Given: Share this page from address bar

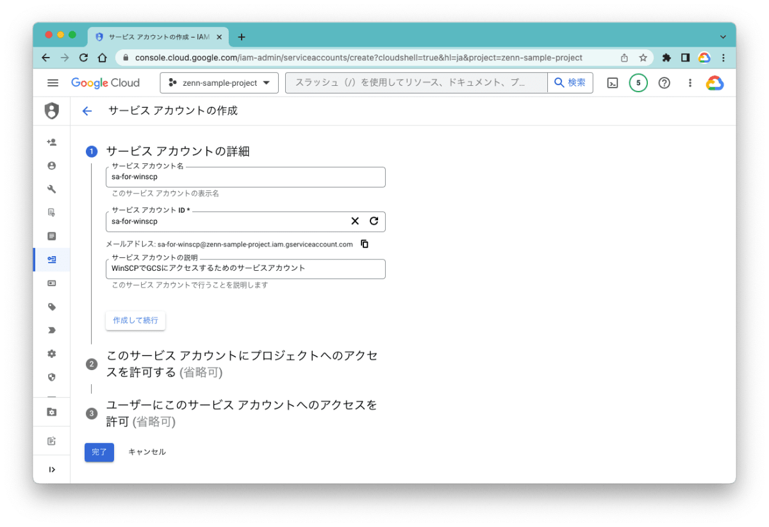Looking at the screenshot, I should pos(624,58).
